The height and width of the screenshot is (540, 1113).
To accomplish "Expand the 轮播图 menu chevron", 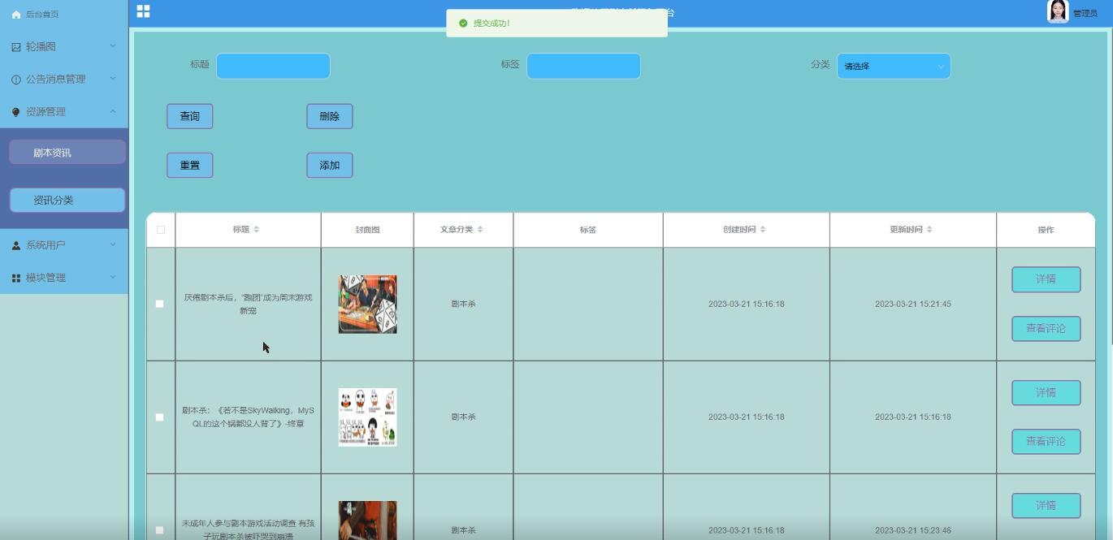I will pos(113,46).
